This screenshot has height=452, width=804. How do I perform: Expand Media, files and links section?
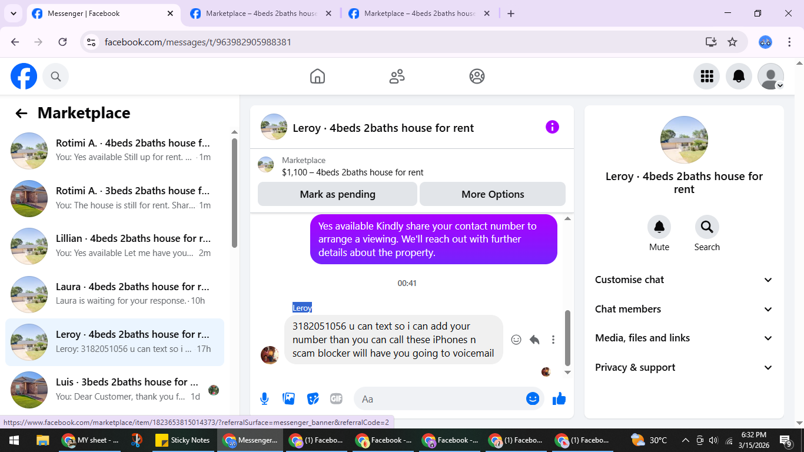(684, 338)
